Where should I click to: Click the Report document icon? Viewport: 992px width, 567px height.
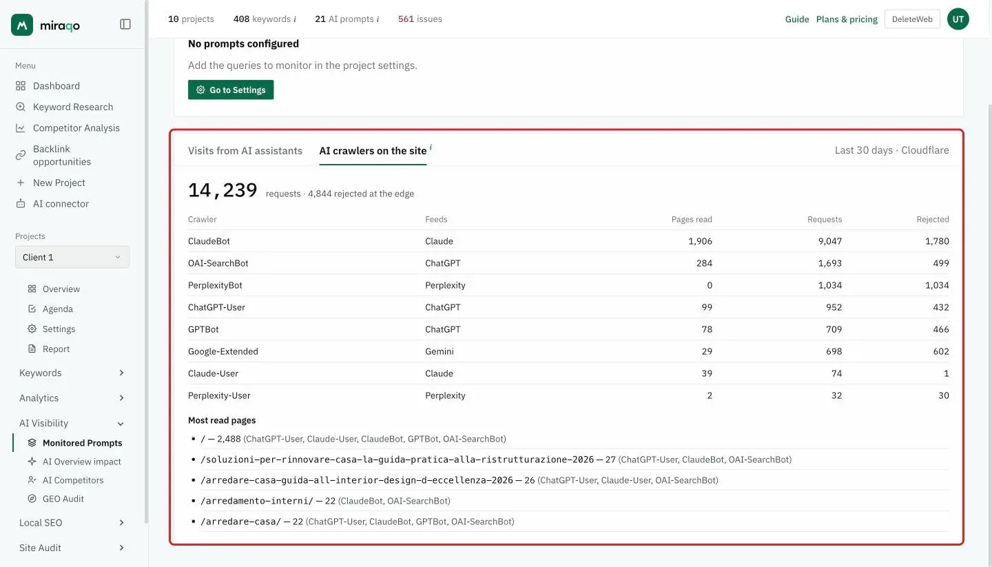tap(32, 349)
